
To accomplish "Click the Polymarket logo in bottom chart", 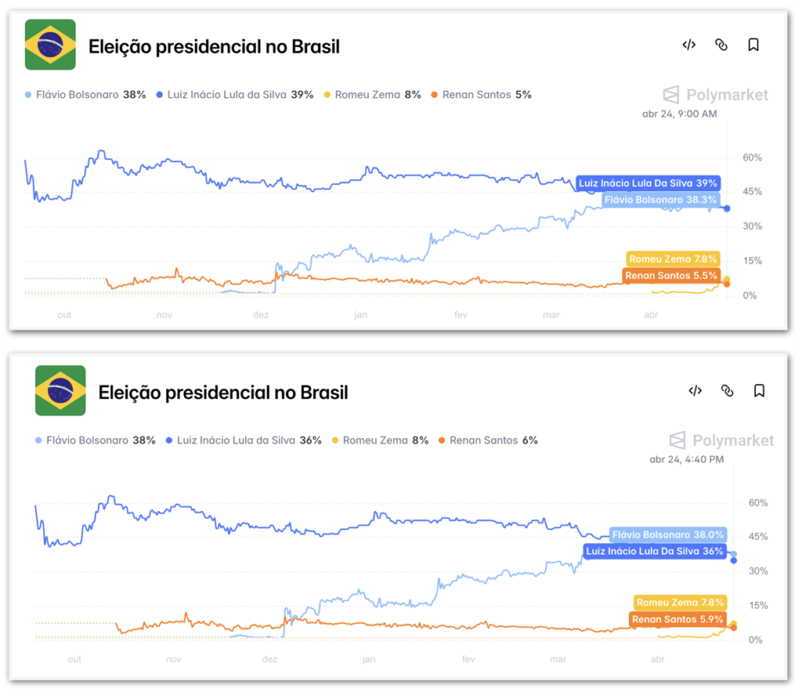I will [x=721, y=440].
